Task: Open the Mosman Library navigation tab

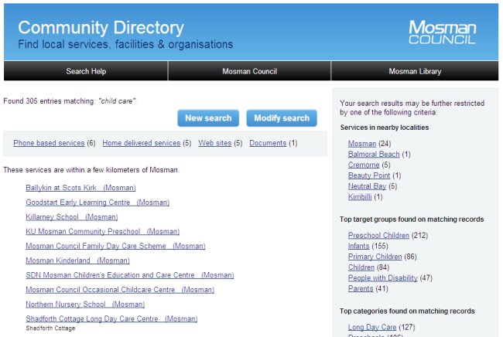Action: pos(415,71)
